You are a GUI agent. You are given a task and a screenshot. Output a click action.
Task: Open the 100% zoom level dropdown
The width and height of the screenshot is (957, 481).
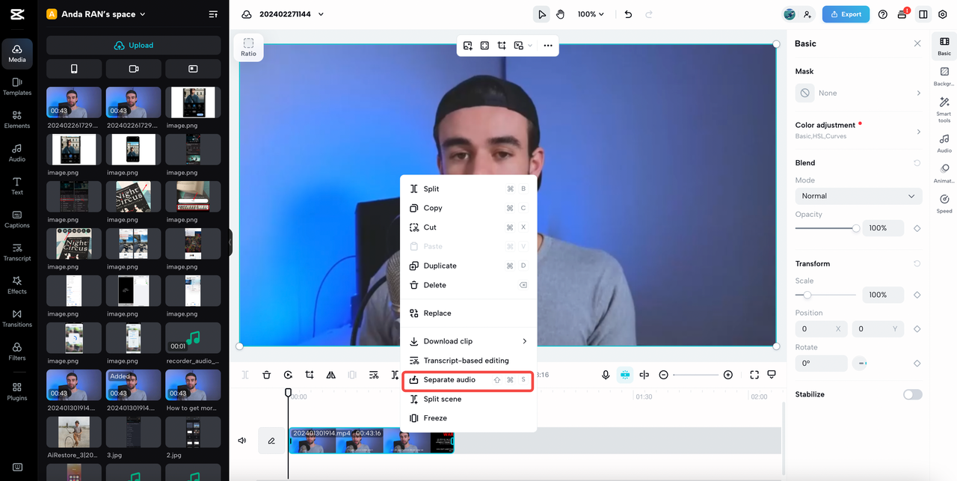(591, 14)
